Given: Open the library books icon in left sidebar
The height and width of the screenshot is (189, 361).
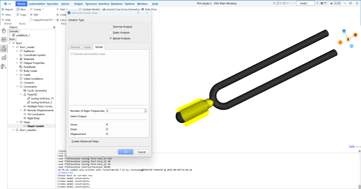Looking at the screenshot, I should point(4,66).
